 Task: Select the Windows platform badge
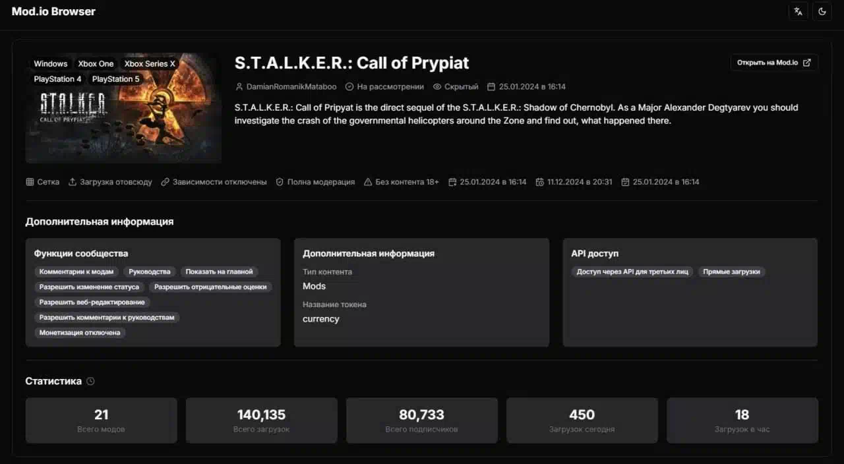[51, 64]
